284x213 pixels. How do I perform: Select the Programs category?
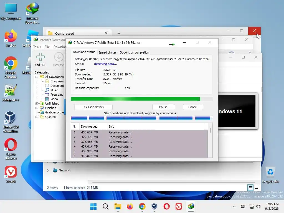point(57,95)
